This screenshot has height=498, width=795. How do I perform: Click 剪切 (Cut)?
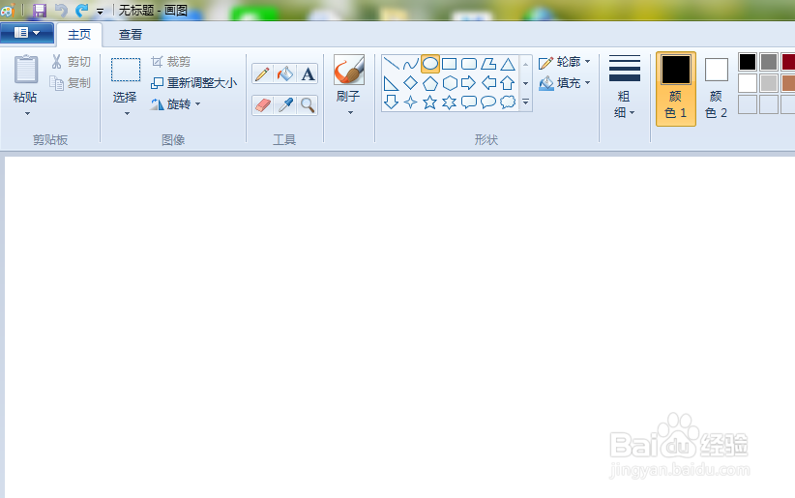click(71, 62)
